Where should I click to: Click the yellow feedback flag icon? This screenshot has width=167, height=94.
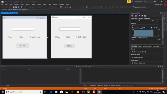(129, 1)
